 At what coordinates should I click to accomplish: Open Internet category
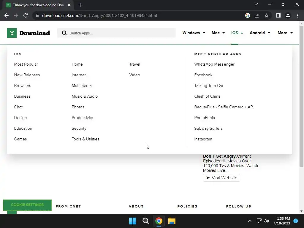[x=79, y=75]
